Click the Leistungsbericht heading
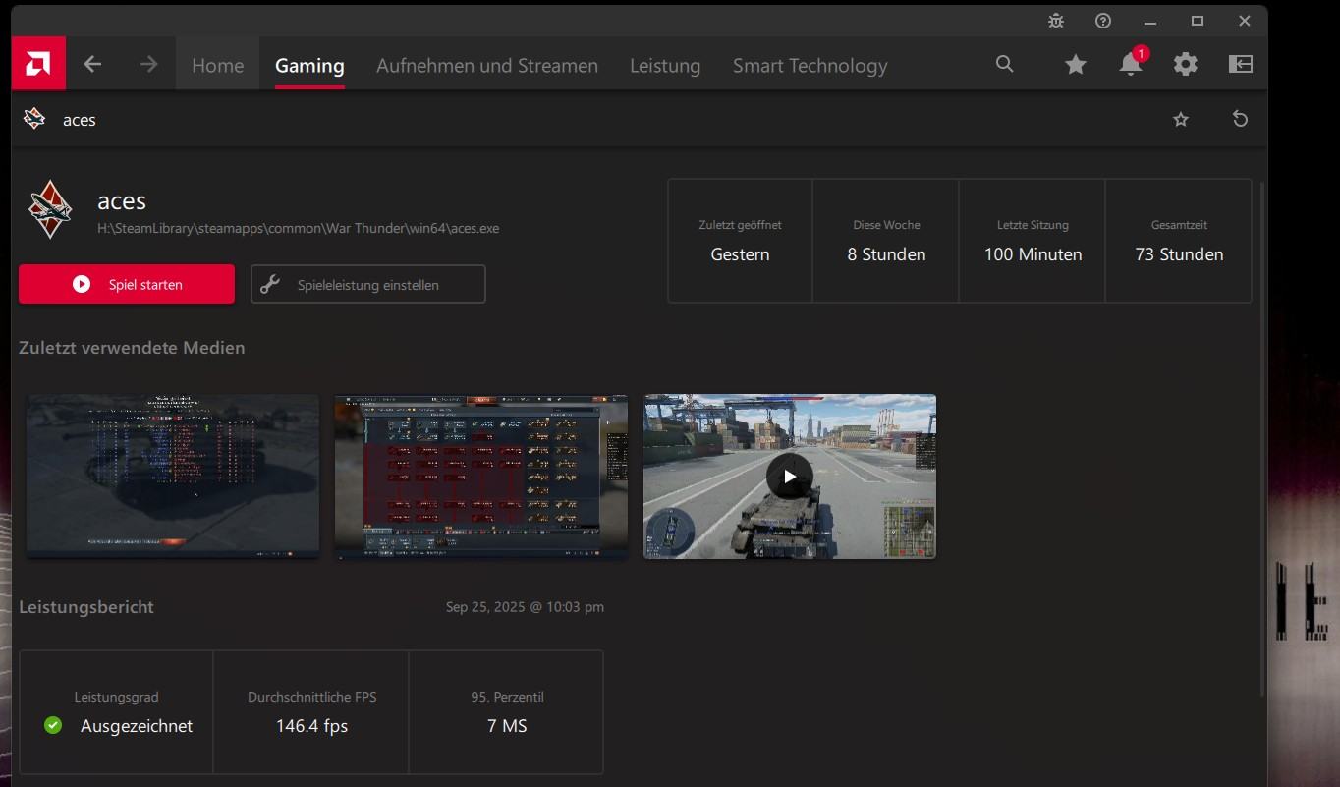This screenshot has width=1340, height=787. point(86,607)
